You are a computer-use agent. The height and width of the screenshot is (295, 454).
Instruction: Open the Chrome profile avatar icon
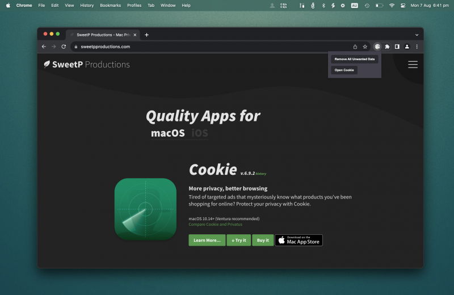coord(407,47)
